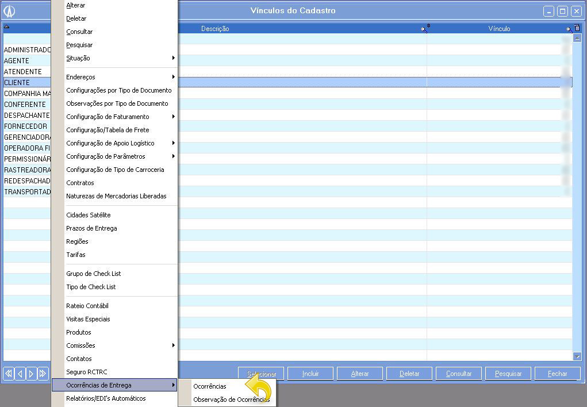Click the Fechar button
Viewport: 587px width, 407px height.
[557, 374]
